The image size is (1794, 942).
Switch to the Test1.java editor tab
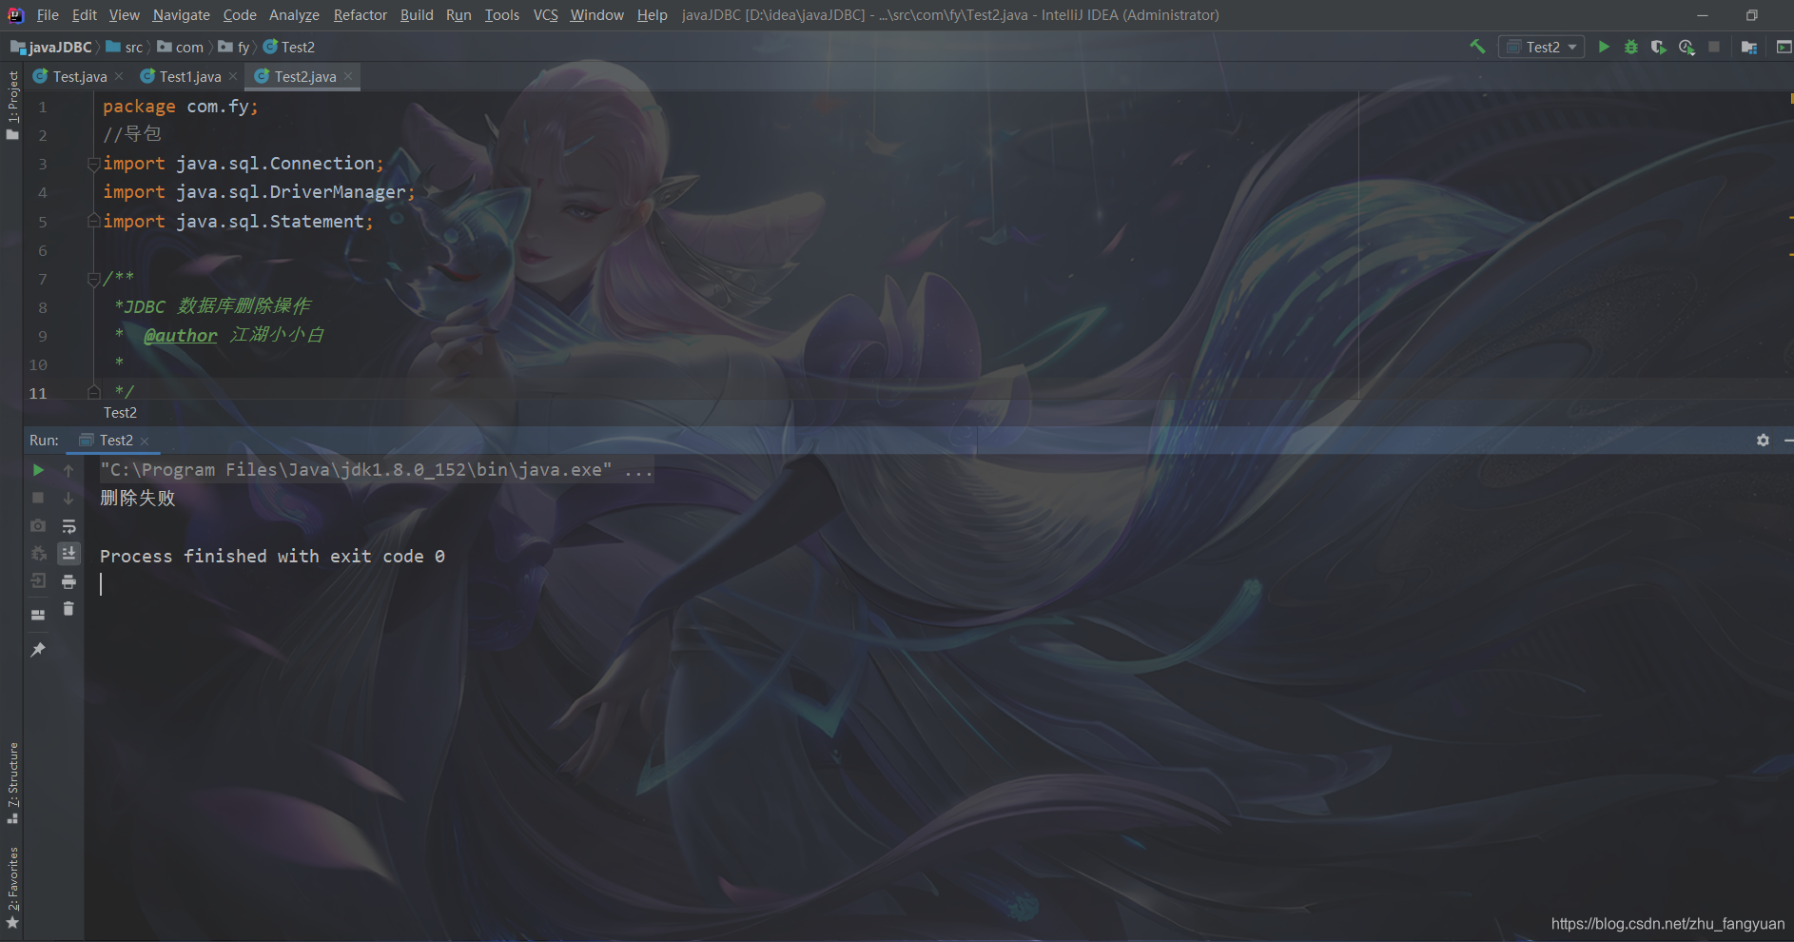pos(189,76)
